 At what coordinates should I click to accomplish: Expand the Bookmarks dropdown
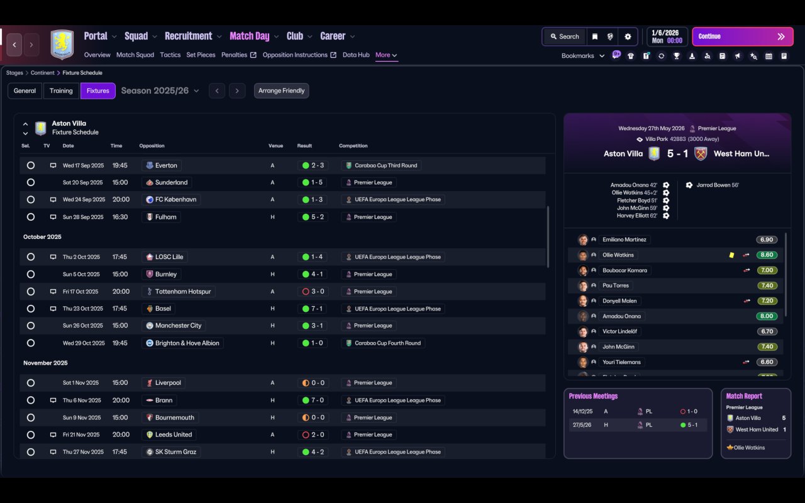click(x=583, y=56)
